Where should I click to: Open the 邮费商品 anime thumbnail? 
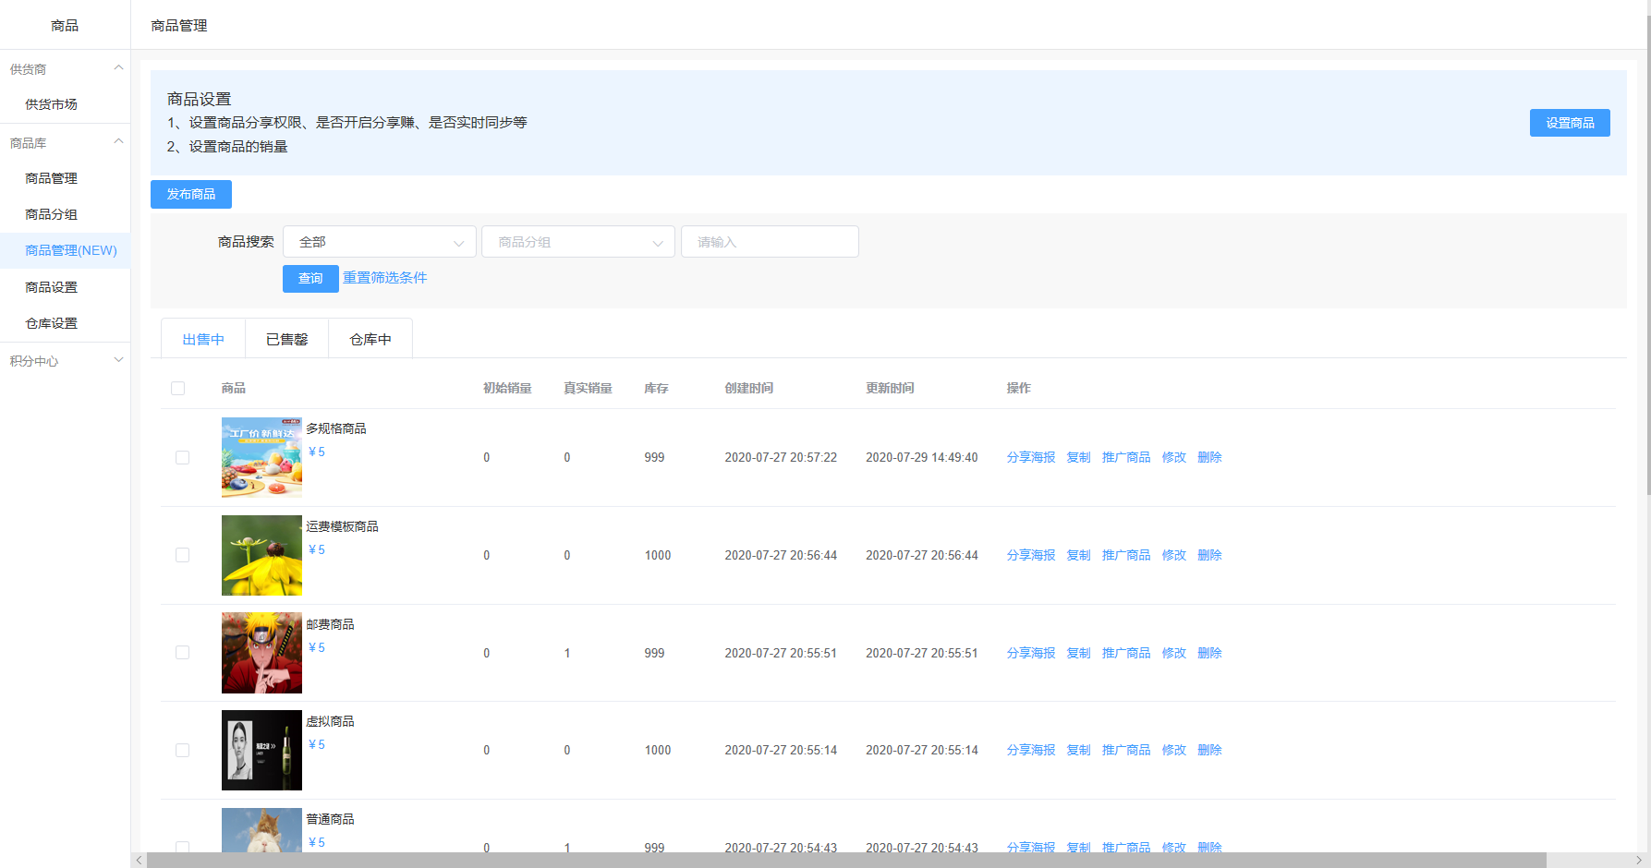[261, 653]
